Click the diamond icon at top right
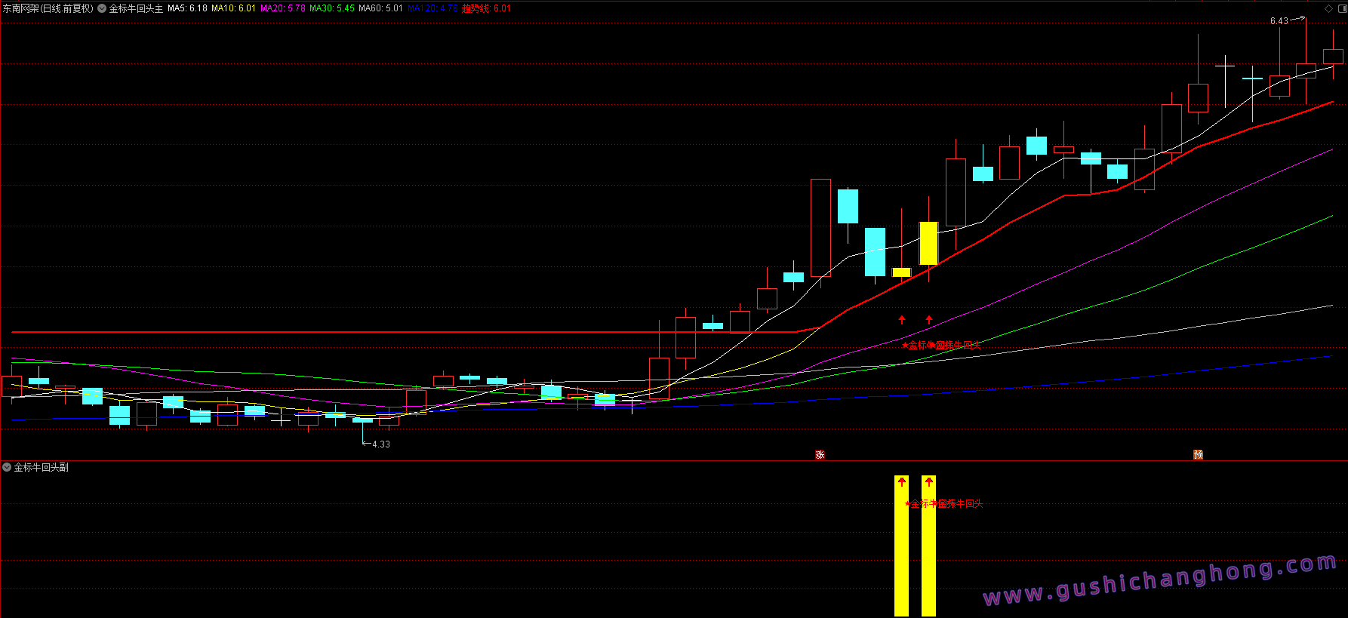The width and height of the screenshot is (1348, 618). tap(1328, 8)
